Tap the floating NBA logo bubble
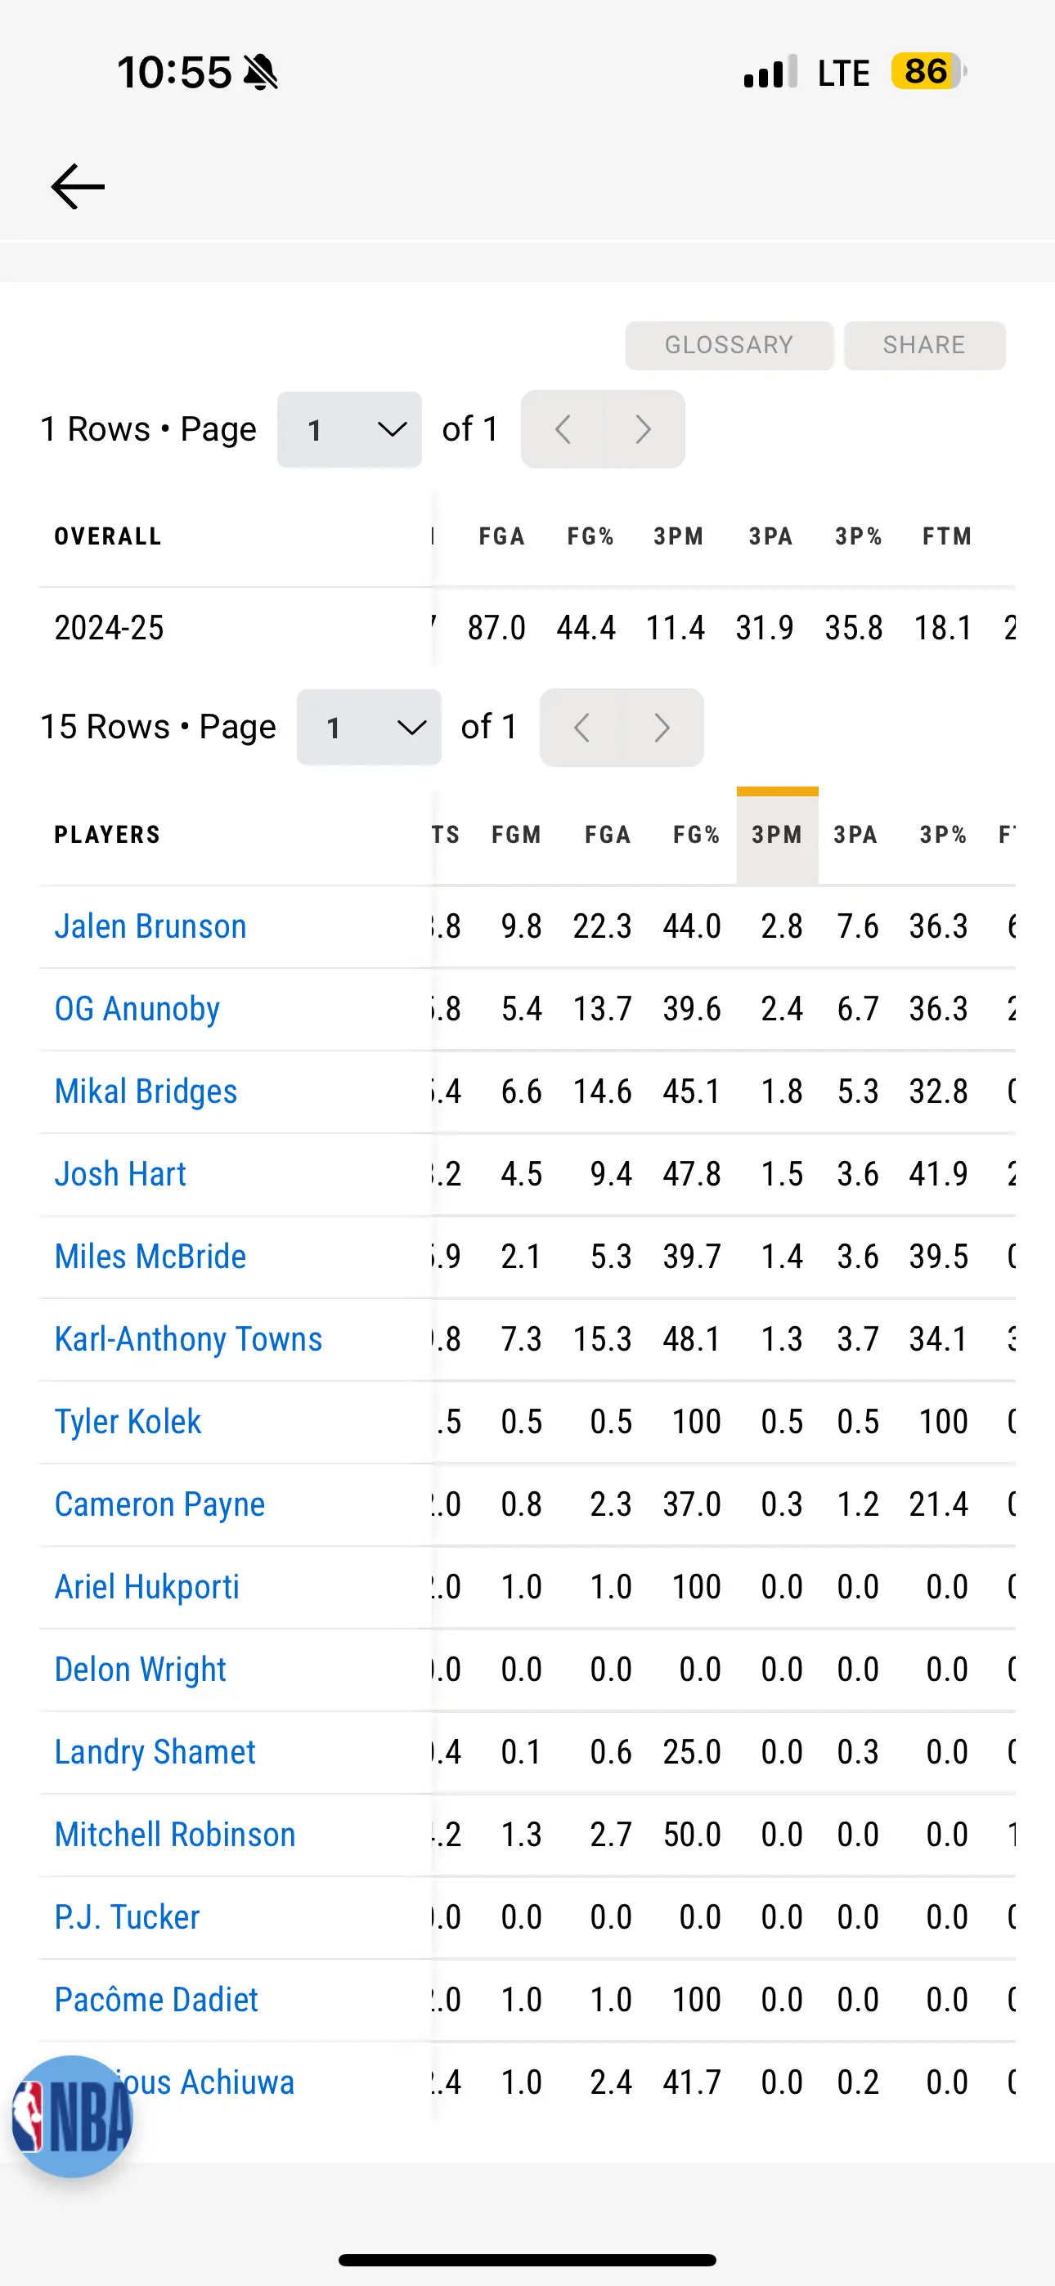 [72, 2117]
